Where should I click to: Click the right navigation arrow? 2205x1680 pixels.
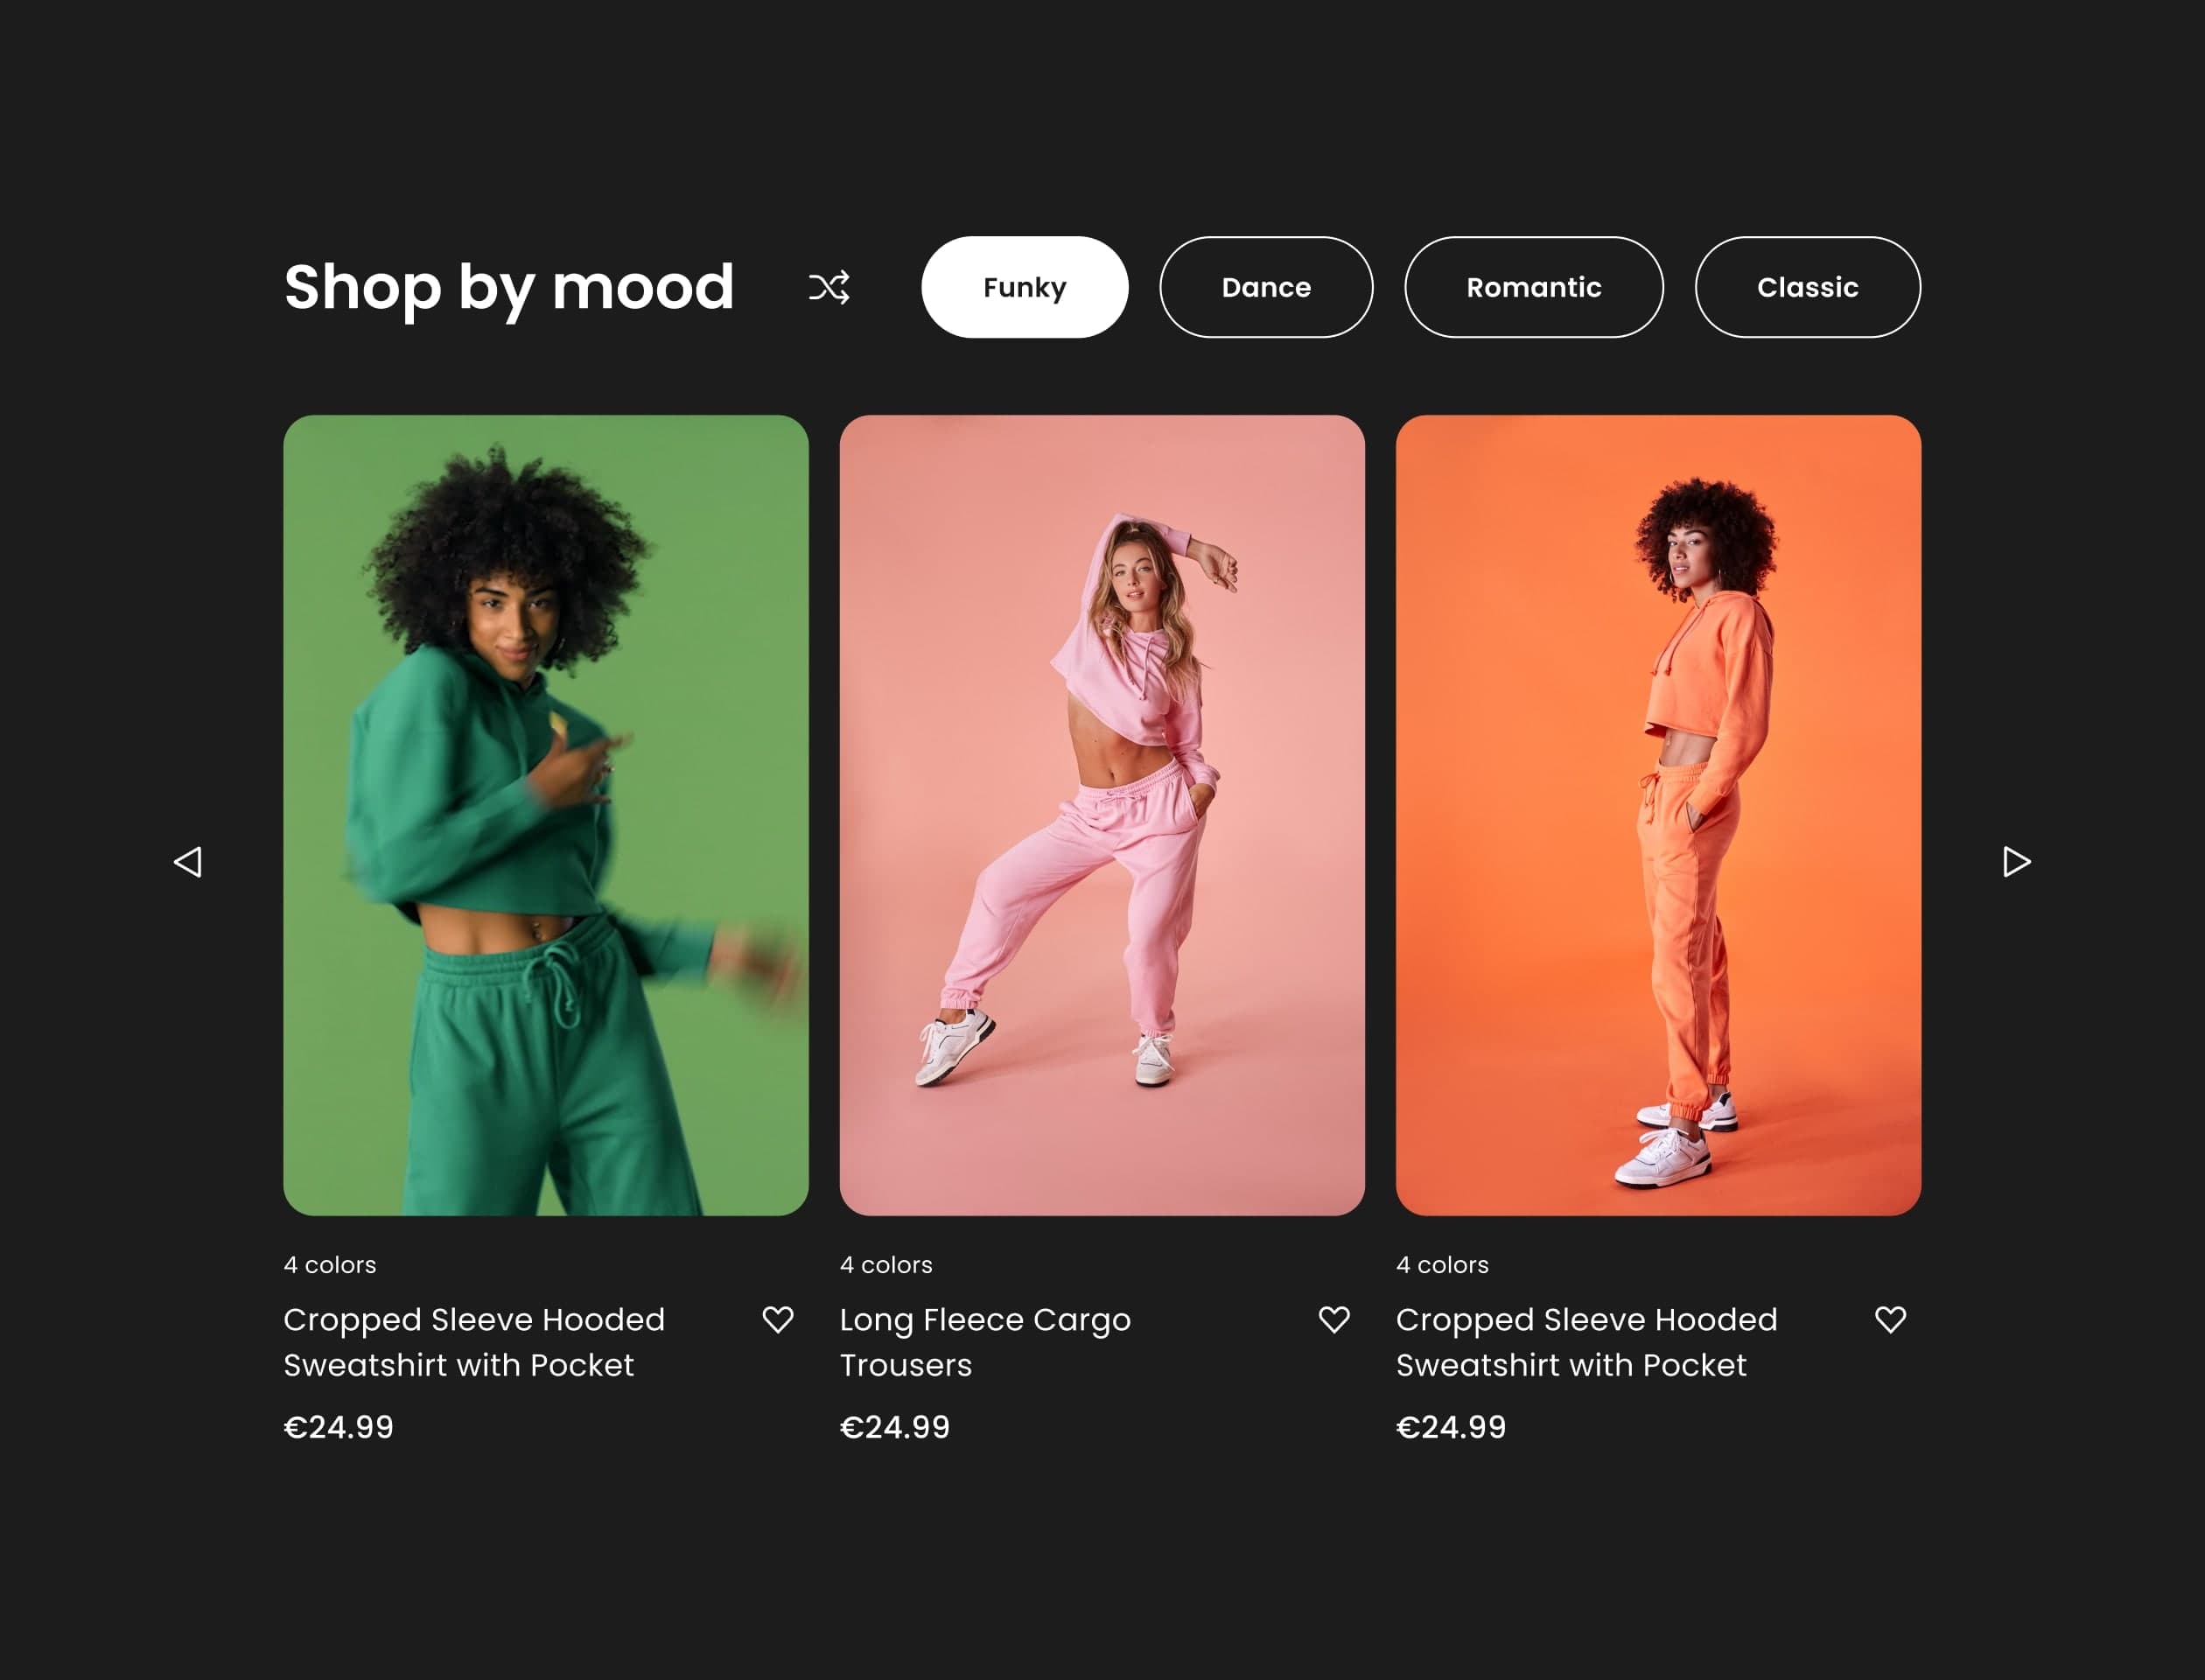coord(2016,861)
